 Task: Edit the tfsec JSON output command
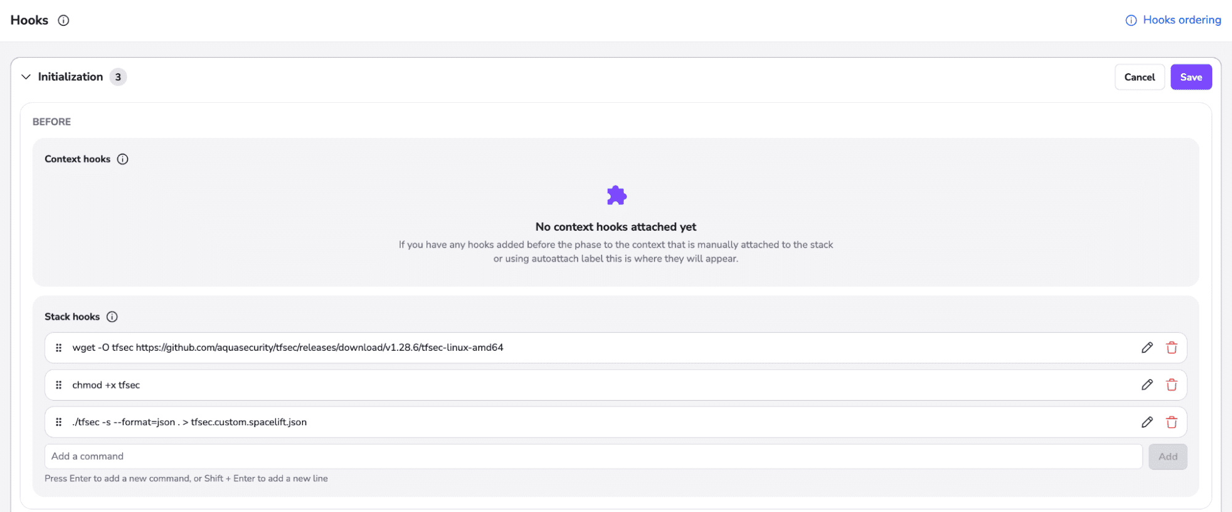pos(1147,422)
